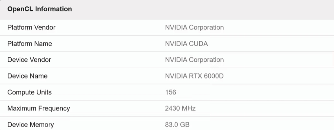Click the Maximum Frequency label
Viewport: 334px width, 130px height.
tap(38, 108)
